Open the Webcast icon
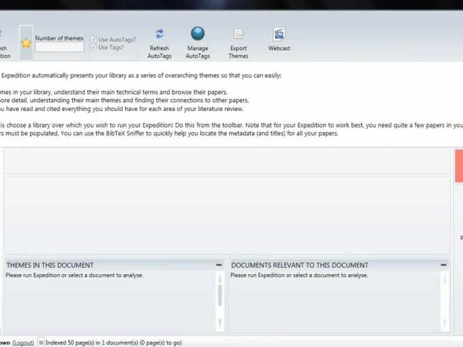463x347 pixels. pyautogui.click(x=279, y=34)
